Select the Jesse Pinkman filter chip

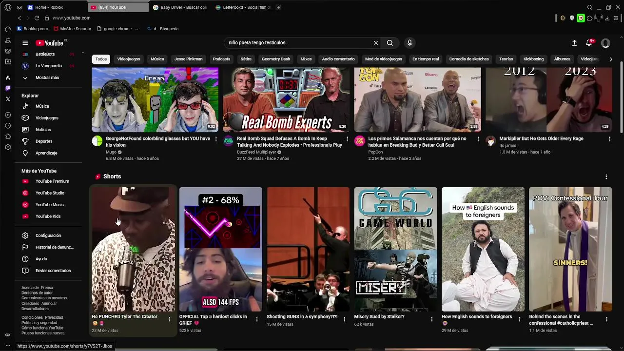[x=188, y=59]
